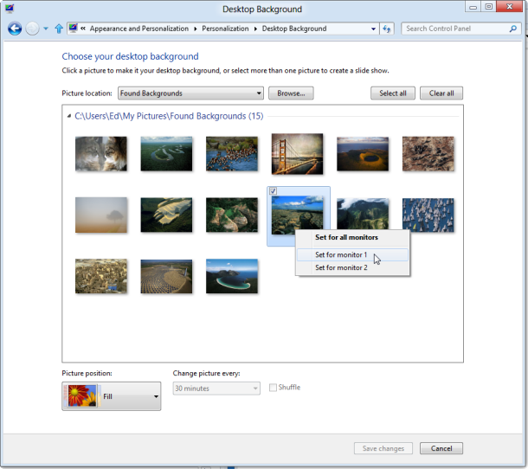Select the animal herd crossing water thumbnail
This screenshot has height=469, width=528.
tap(232, 154)
